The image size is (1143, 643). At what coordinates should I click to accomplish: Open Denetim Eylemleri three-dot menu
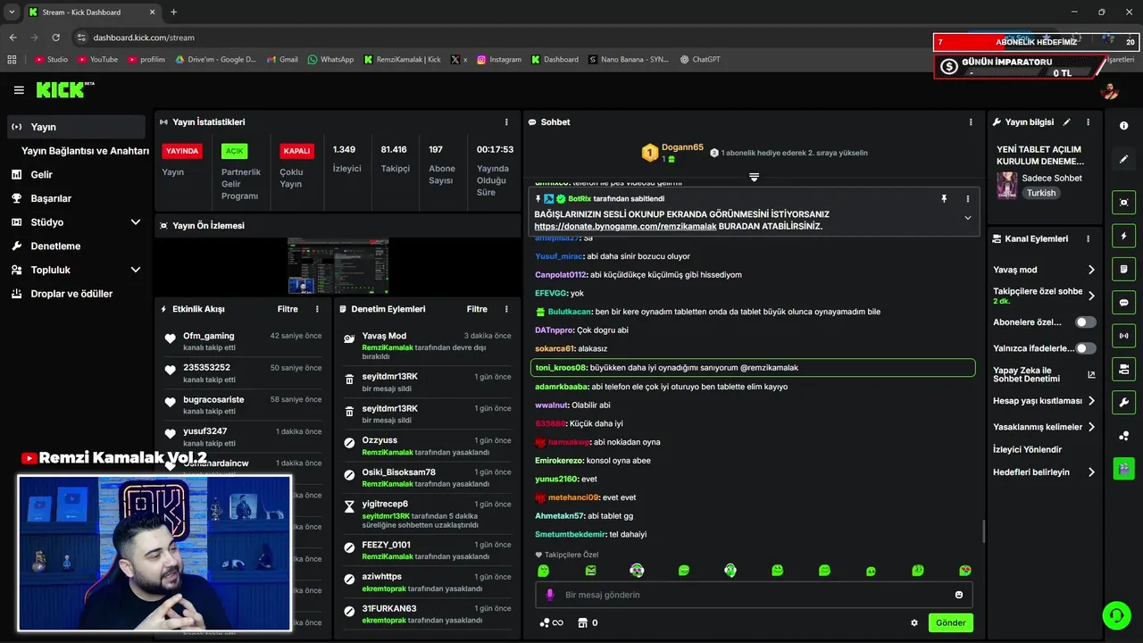(506, 309)
